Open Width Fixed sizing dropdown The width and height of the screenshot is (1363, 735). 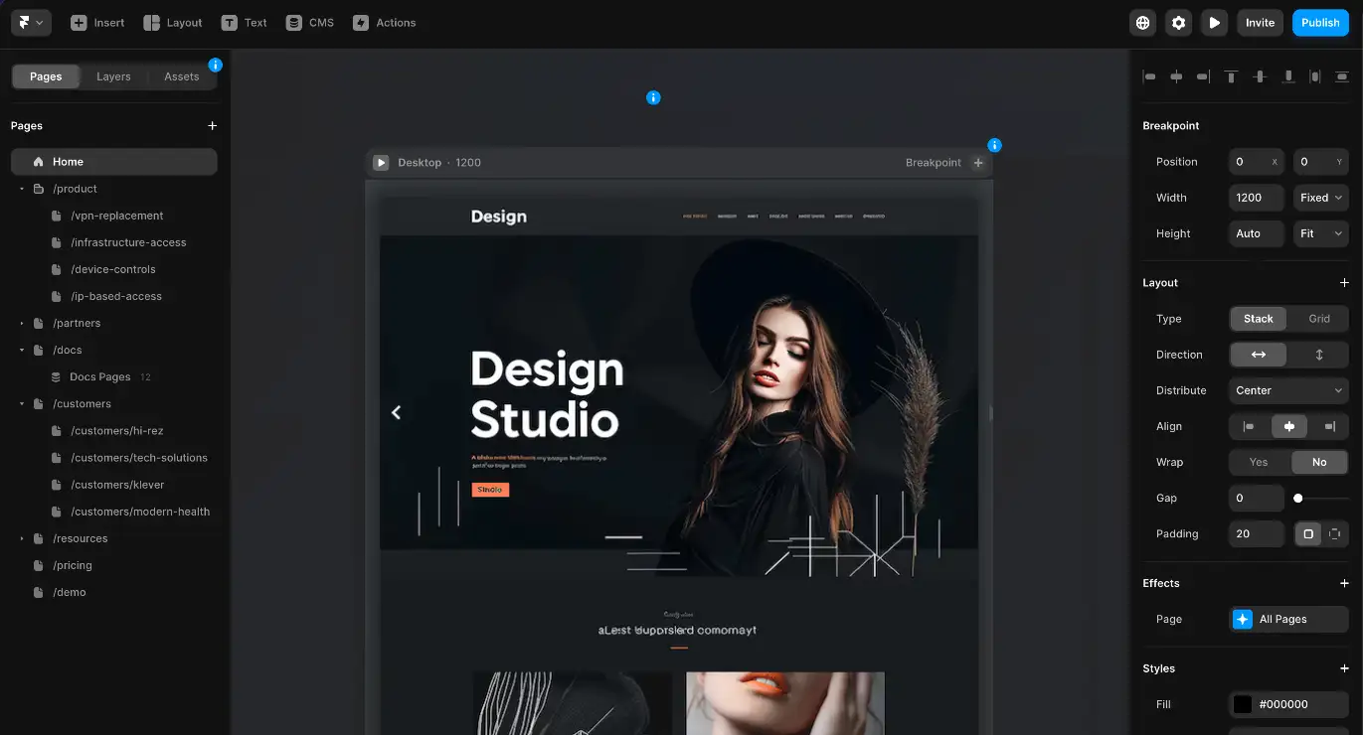[1320, 198]
